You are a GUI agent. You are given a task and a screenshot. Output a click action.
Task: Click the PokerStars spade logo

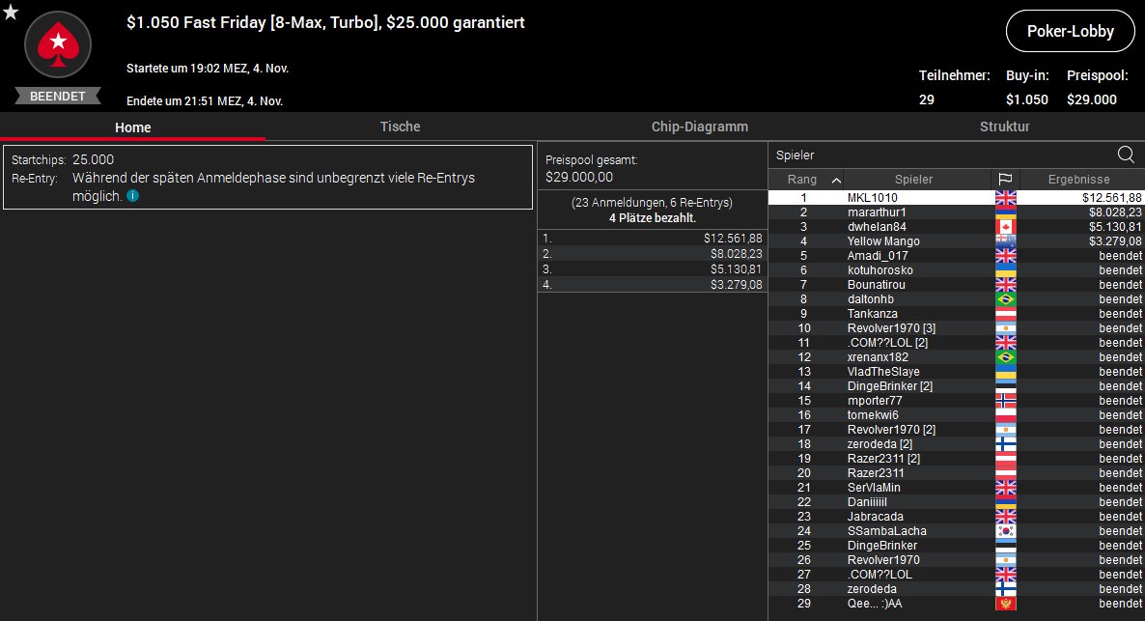click(x=58, y=44)
